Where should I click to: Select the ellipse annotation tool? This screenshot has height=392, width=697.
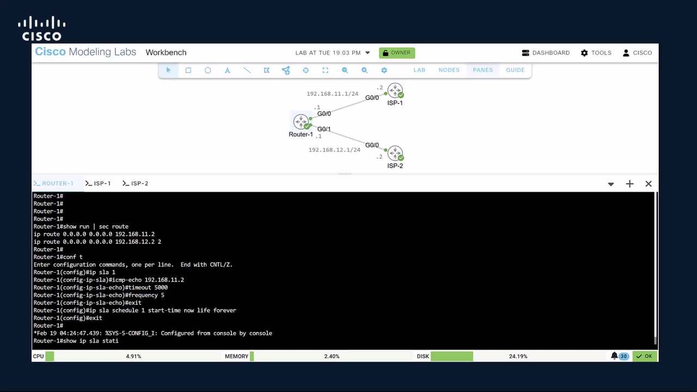207,70
